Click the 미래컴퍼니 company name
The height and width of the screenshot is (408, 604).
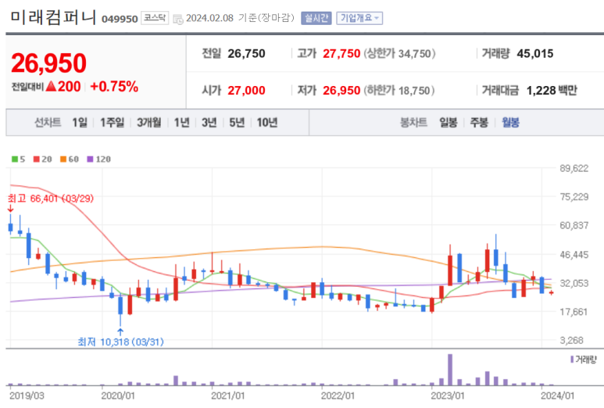click(x=53, y=18)
